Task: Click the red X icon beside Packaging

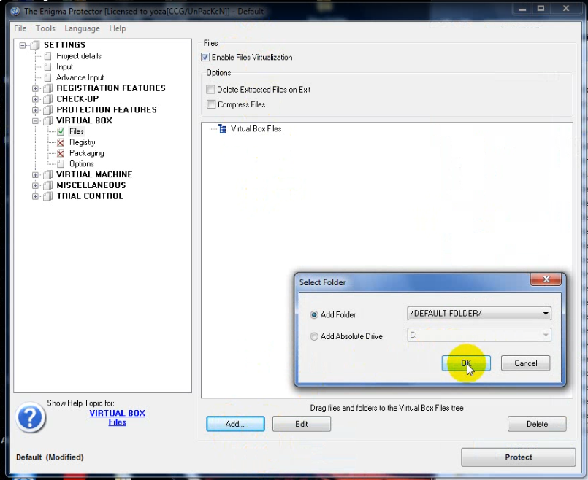Action: pos(61,153)
